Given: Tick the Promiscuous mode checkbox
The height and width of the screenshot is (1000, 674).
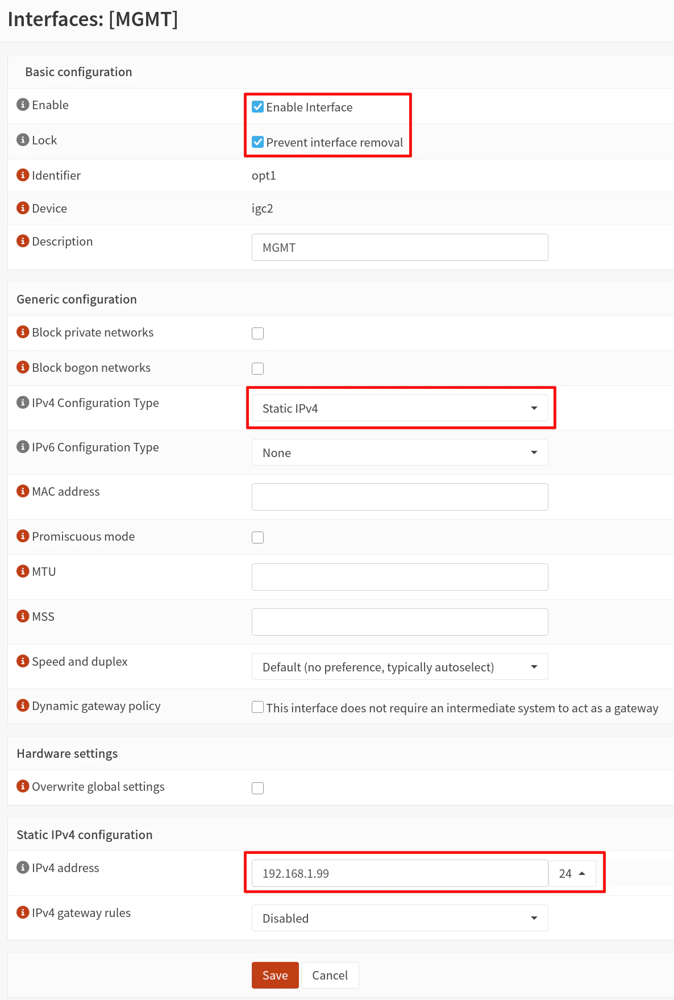Looking at the screenshot, I should [258, 537].
